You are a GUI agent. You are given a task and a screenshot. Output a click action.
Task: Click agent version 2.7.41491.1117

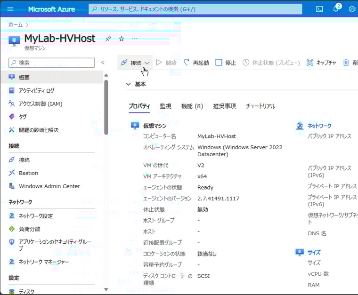pos(218,199)
